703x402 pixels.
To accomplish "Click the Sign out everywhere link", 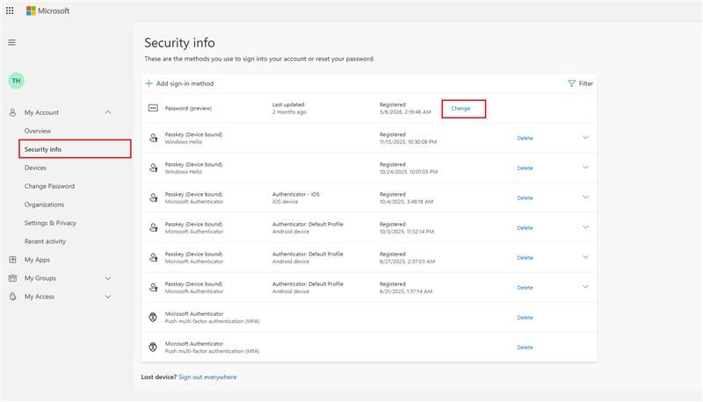I will [207, 377].
